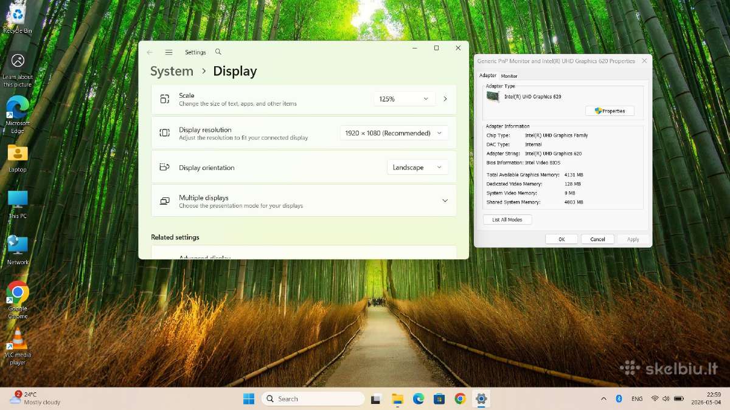Launch the Google Chrome desktop shortcut
Image resolution: width=730 pixels, height=410 pixels.
pyautogui.click(x=18, y=299)
